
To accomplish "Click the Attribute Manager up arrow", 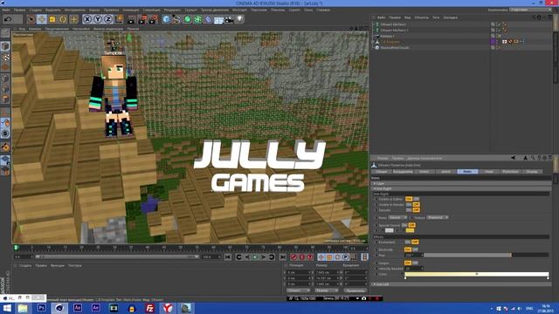I will (525, 158).
